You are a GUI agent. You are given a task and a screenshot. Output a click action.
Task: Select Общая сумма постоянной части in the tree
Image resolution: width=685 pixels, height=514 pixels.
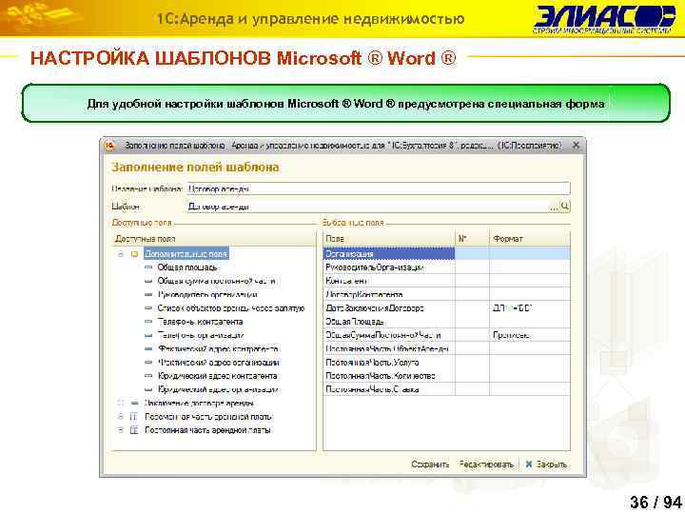[x=217, y=281]
